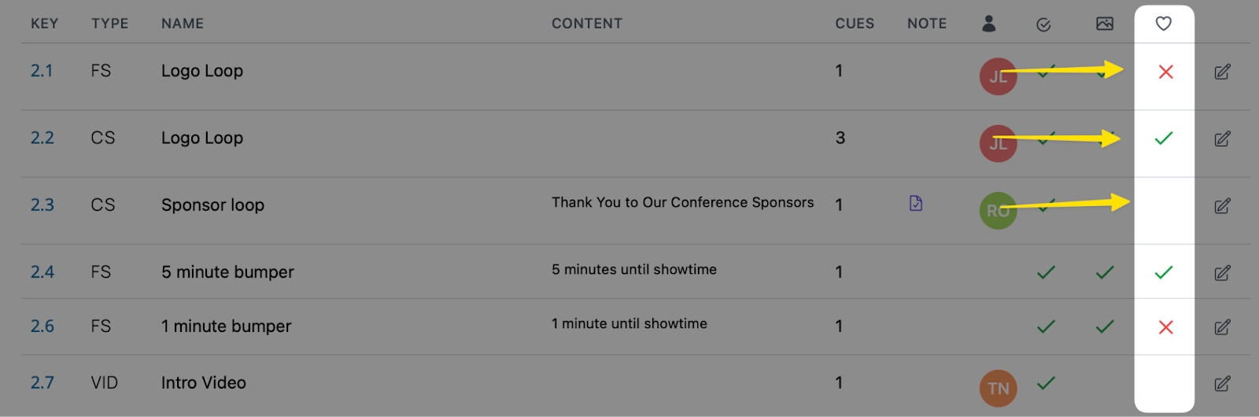Click edit icon for 5 minute bumper

tap(1222, 273)
